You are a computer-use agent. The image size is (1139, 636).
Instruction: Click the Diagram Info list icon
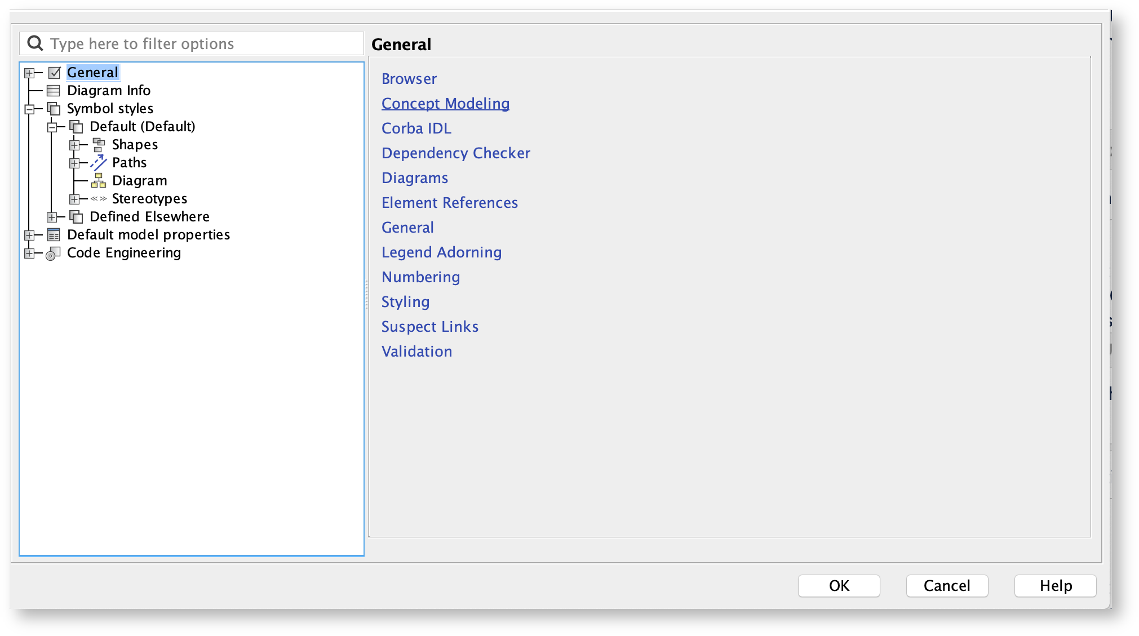[x=54, y=91]
